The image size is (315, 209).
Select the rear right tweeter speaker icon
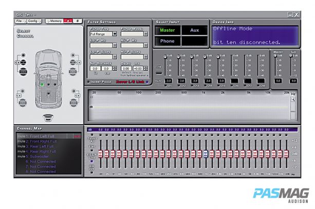tap(73, 91)
